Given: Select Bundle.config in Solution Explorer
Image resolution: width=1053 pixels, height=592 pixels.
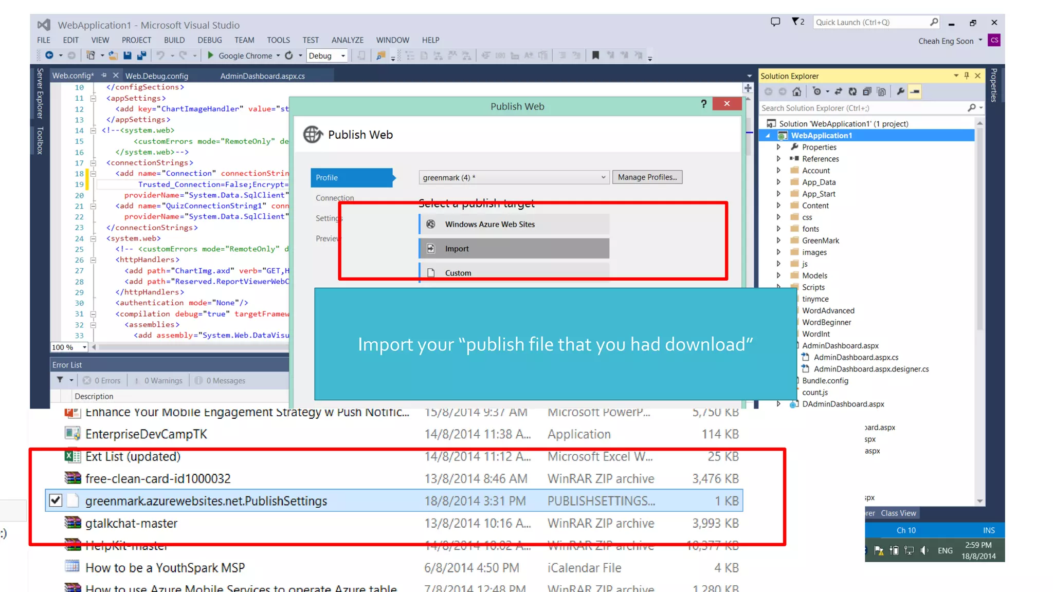Looking at the screenshot, I should coord(825,381).
